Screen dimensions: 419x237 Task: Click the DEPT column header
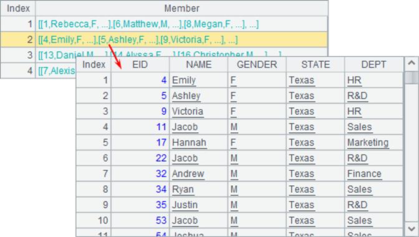point(373,64)
